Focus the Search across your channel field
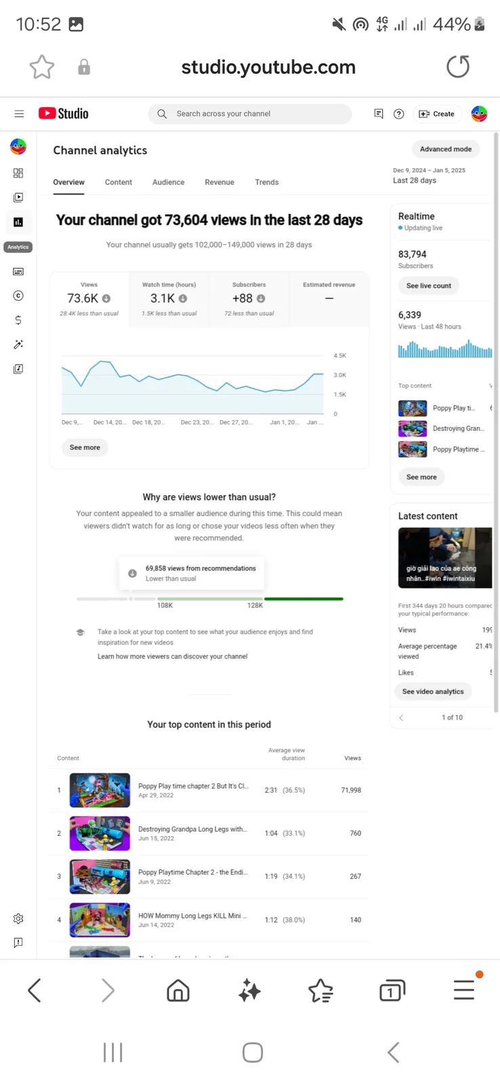The width and height of the screenshot is (500, 1084). [x=250, y=114]
